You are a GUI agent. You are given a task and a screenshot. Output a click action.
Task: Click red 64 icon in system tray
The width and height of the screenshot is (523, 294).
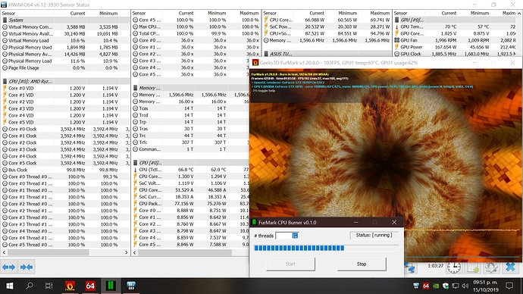tap(426, 286)
